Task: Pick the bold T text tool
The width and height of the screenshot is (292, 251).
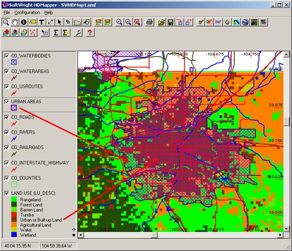Action: click(x=42, y=22)
